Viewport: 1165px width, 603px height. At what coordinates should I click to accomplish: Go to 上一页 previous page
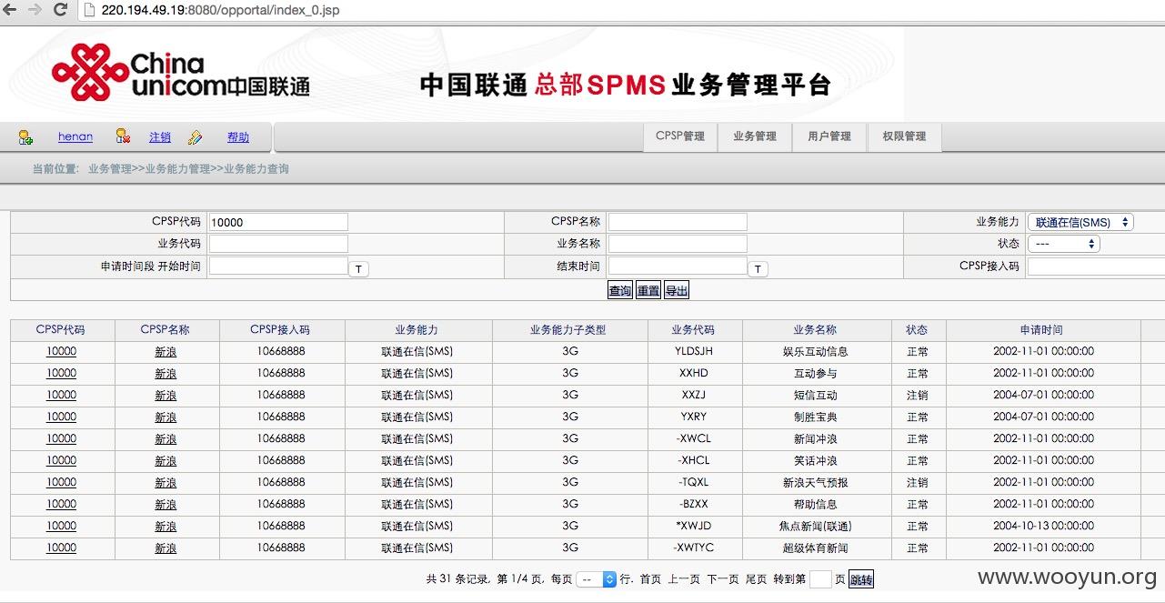[684, 579]
